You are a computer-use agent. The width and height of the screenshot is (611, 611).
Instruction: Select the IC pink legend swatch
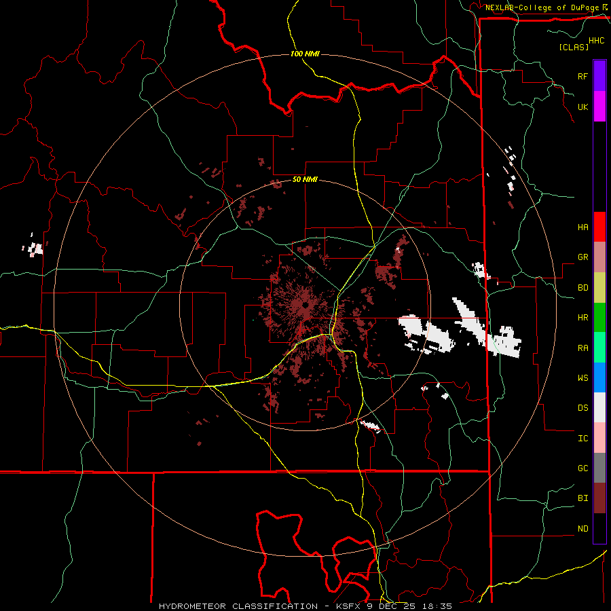599,438
